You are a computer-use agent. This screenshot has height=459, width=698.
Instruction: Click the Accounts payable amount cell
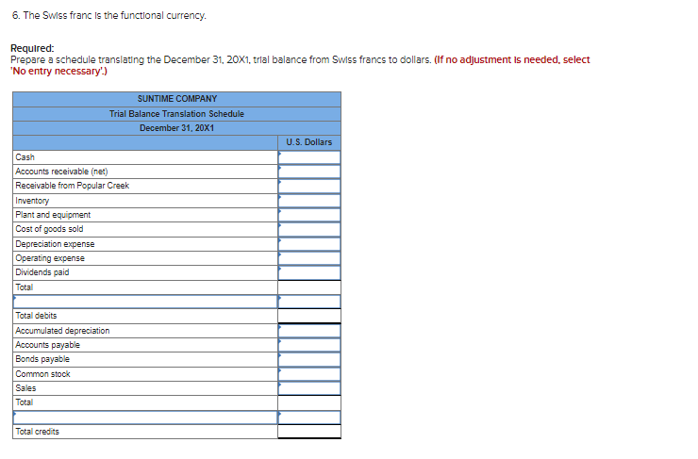[309, 345]
